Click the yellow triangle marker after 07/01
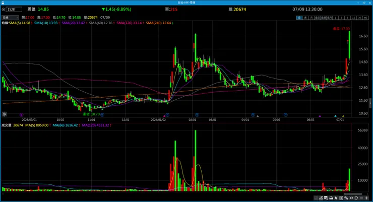Viewport: 373px width, 202px height. pyautogui.click(x=343, y=116)
